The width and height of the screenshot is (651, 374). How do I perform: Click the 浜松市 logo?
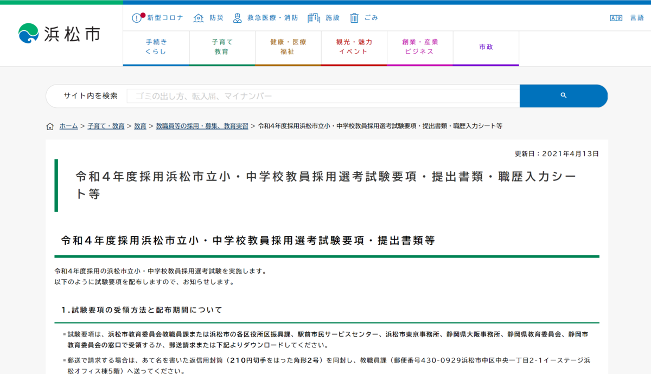point(59,34)
